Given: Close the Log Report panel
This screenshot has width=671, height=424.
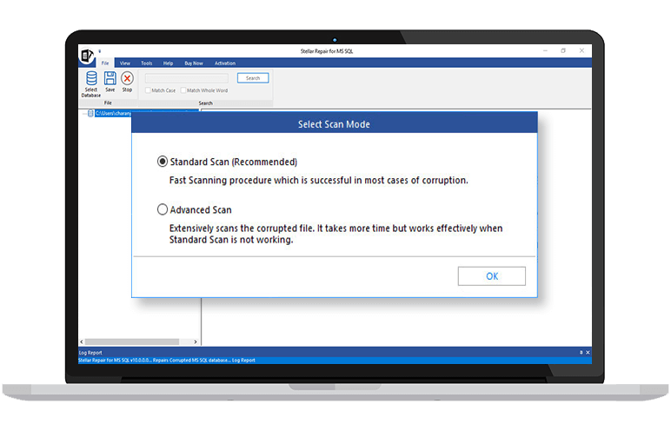Looking at the screenshot, I should (588, 353).
